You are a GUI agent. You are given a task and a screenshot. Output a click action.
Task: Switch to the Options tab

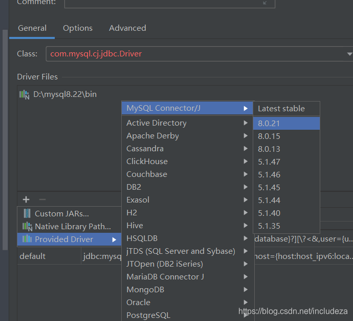[78, 28]
